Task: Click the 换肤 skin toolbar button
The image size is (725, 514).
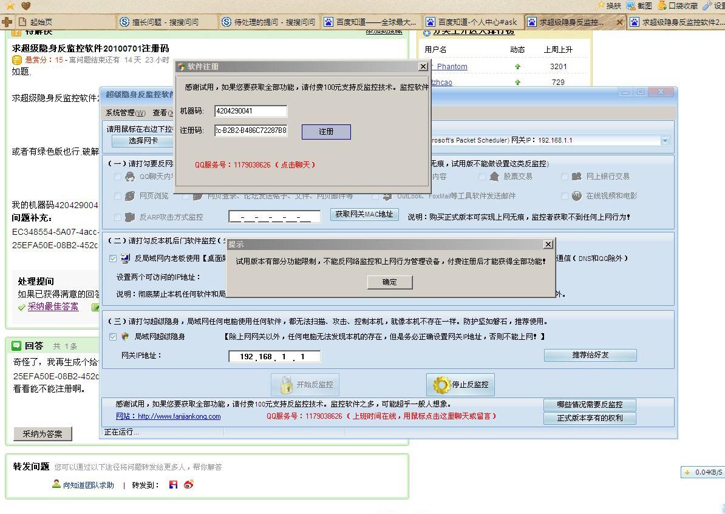Action: tap(608, 5)
